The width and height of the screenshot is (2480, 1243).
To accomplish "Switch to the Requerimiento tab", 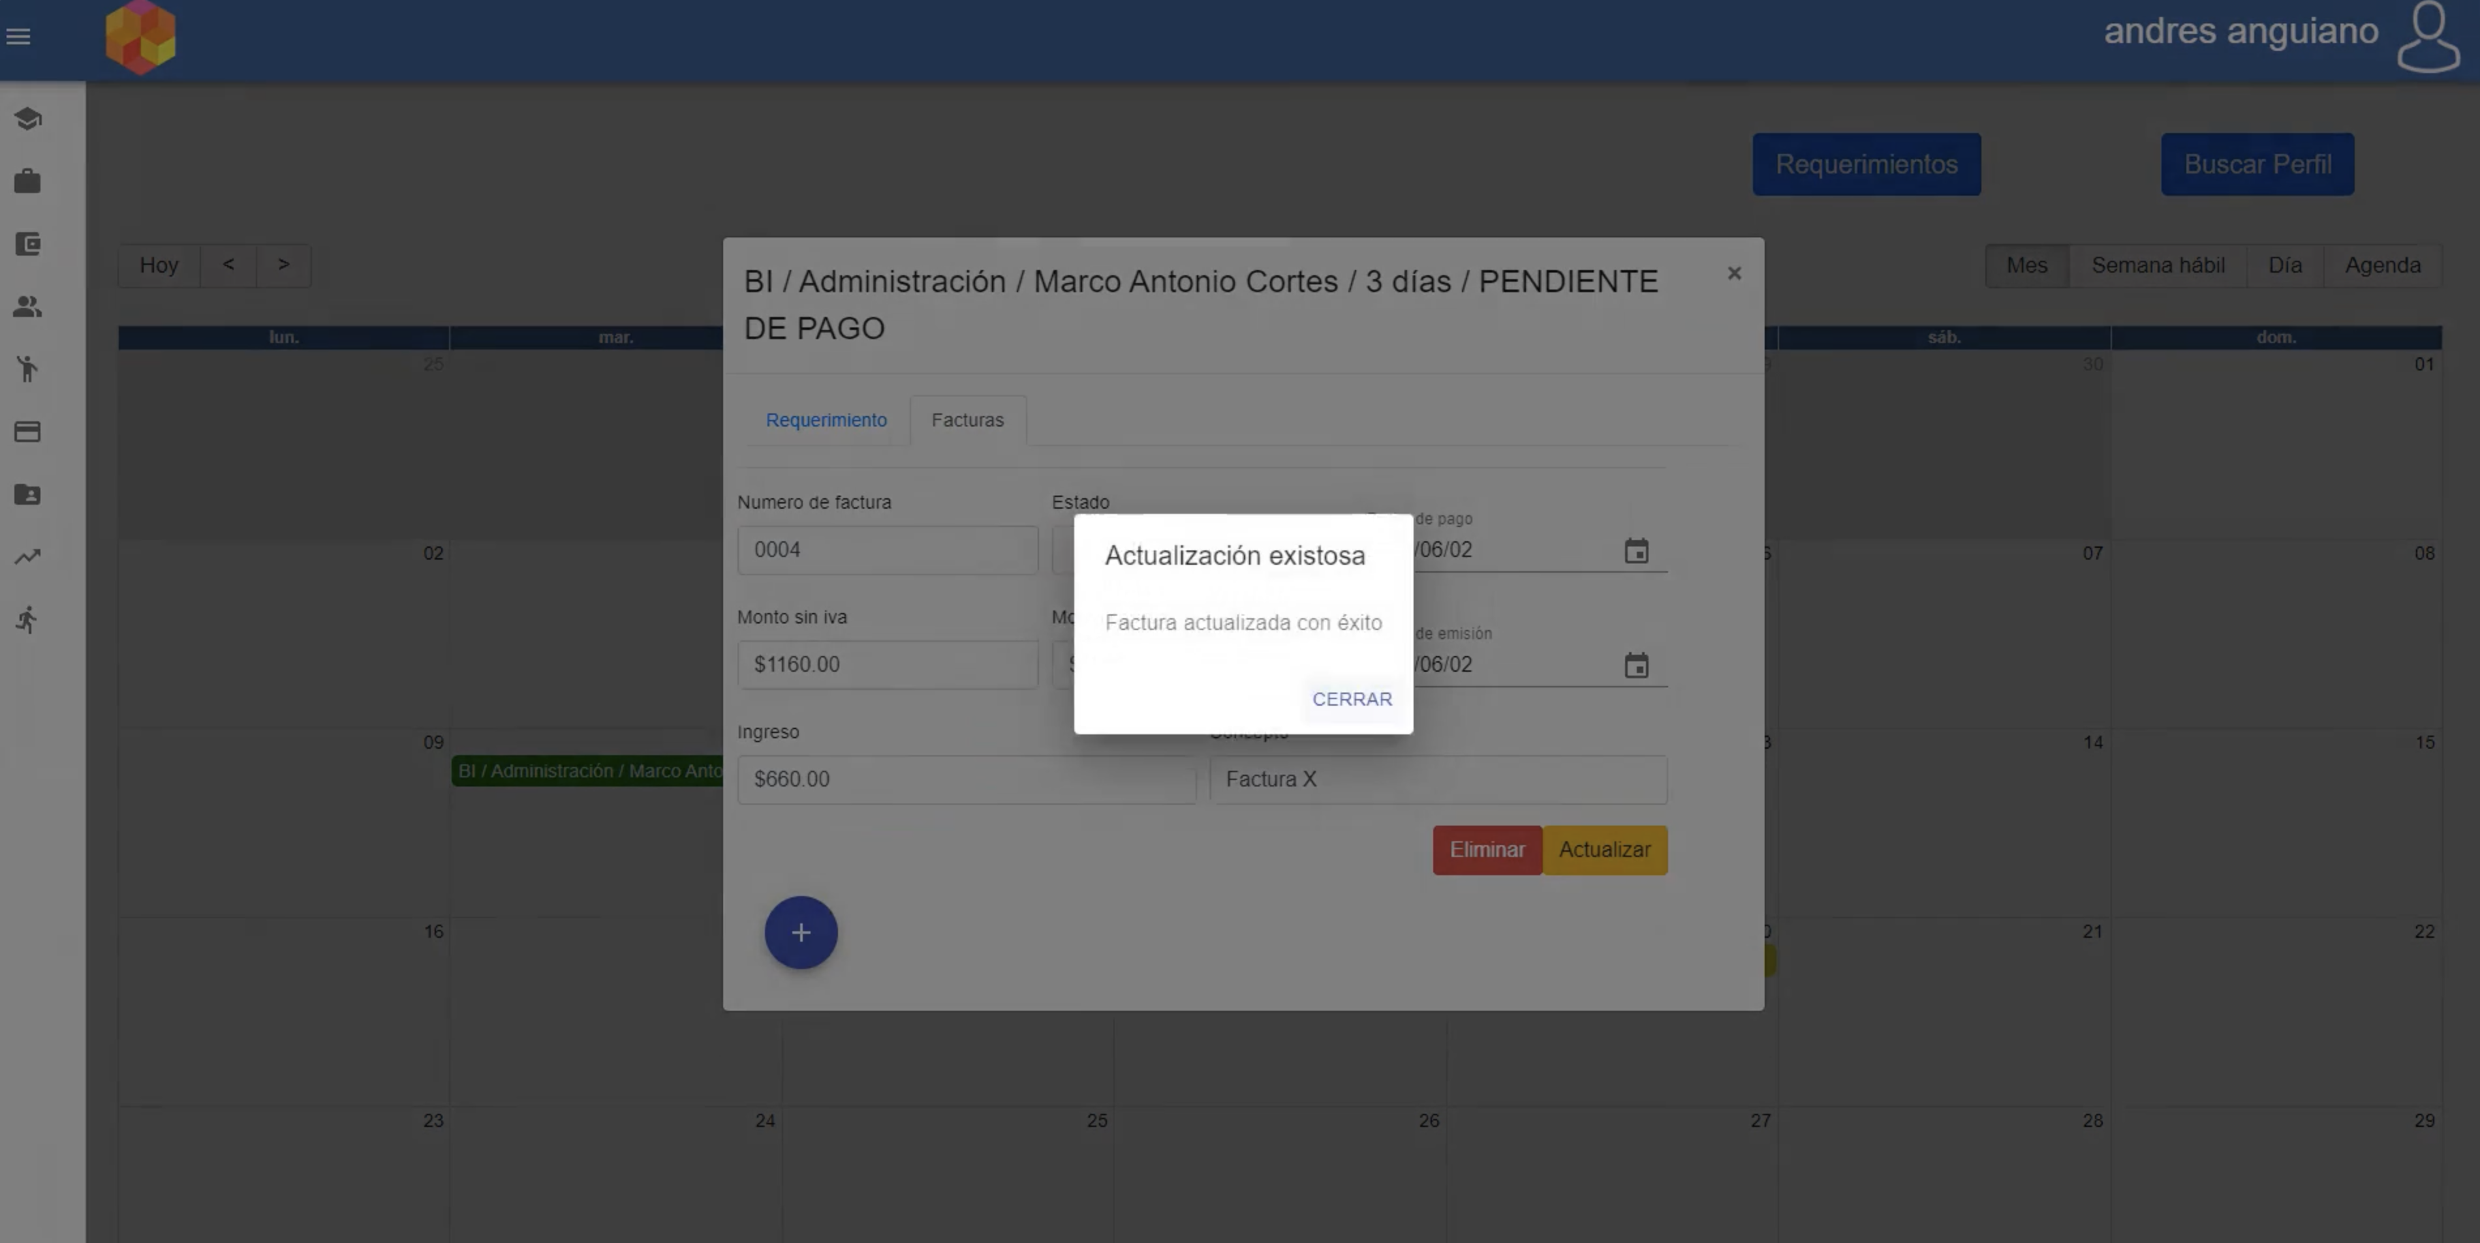I will tap(826, 421).
